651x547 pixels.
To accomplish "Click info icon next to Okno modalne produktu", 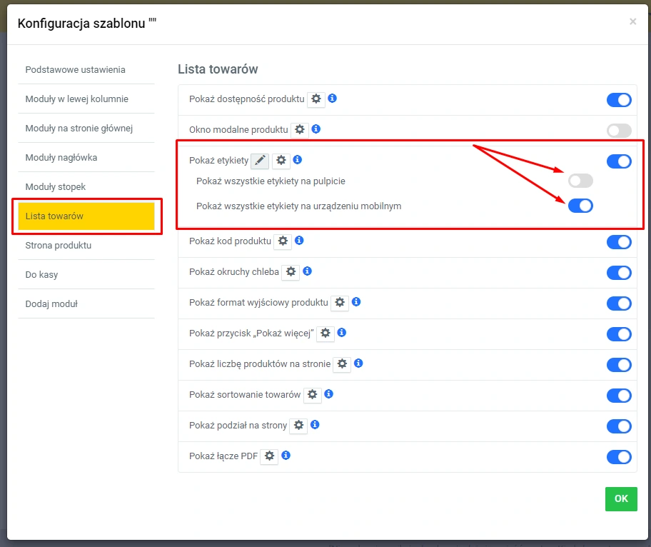I will point(316,129).
